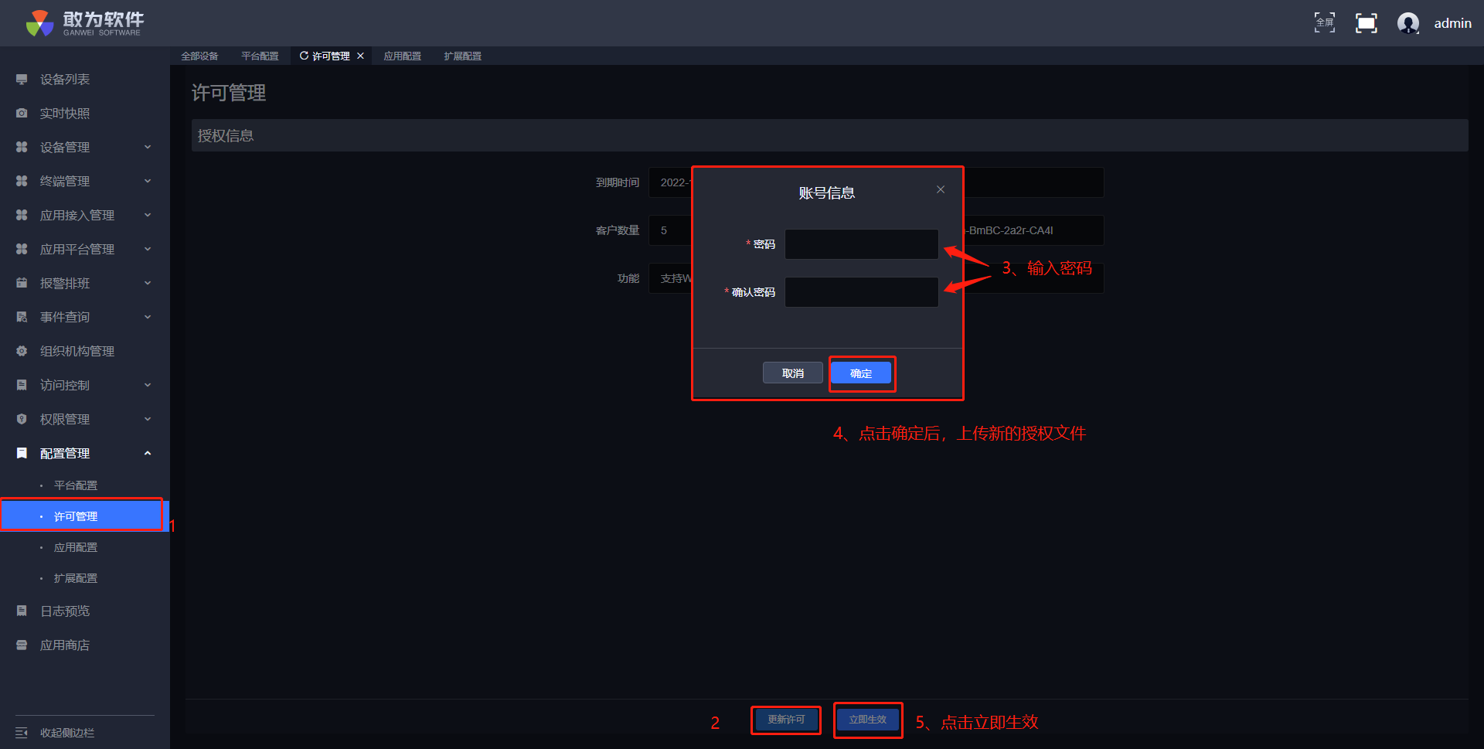Screen dimensions: 1484x749
Task: Click the 敢为软件 logo
Action: [x=84, y=23]
